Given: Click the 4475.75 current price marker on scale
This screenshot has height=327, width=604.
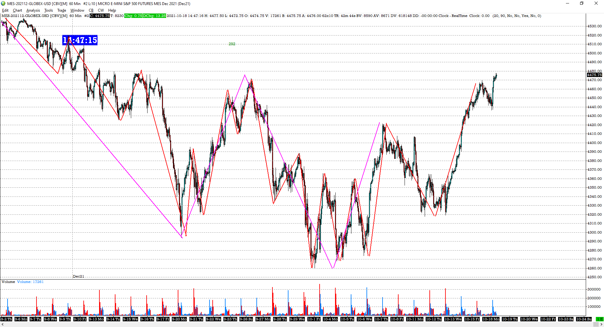Looking at the screenshot, I should pos(594,75).
